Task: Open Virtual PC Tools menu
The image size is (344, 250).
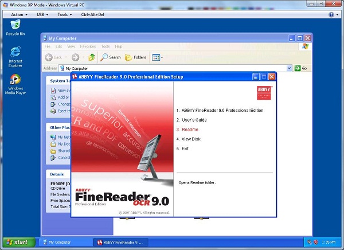Action: coord(65,14)
